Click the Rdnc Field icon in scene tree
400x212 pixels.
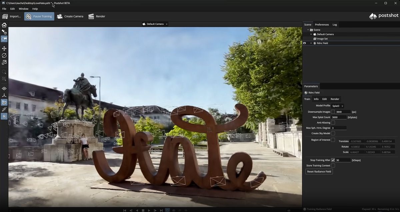(315, 43)
